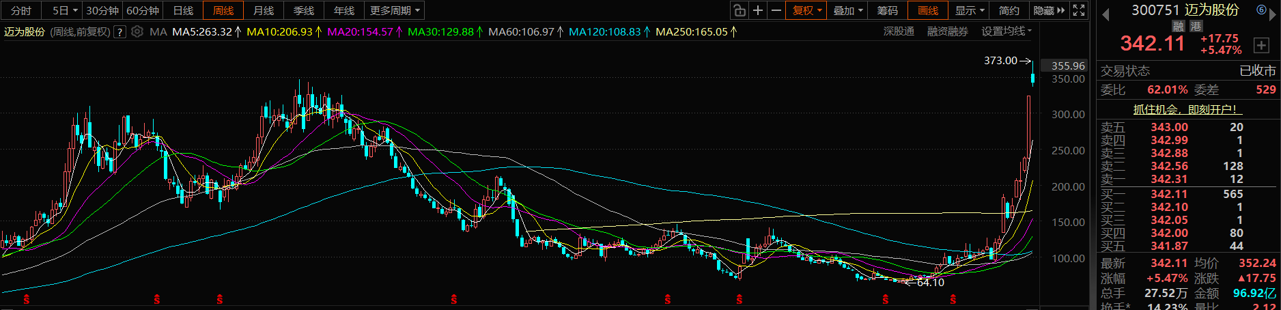This screenshot has width=1281, height=310.
Task: Switch to 月线 monthly chart tab
Action: point(264,10)
